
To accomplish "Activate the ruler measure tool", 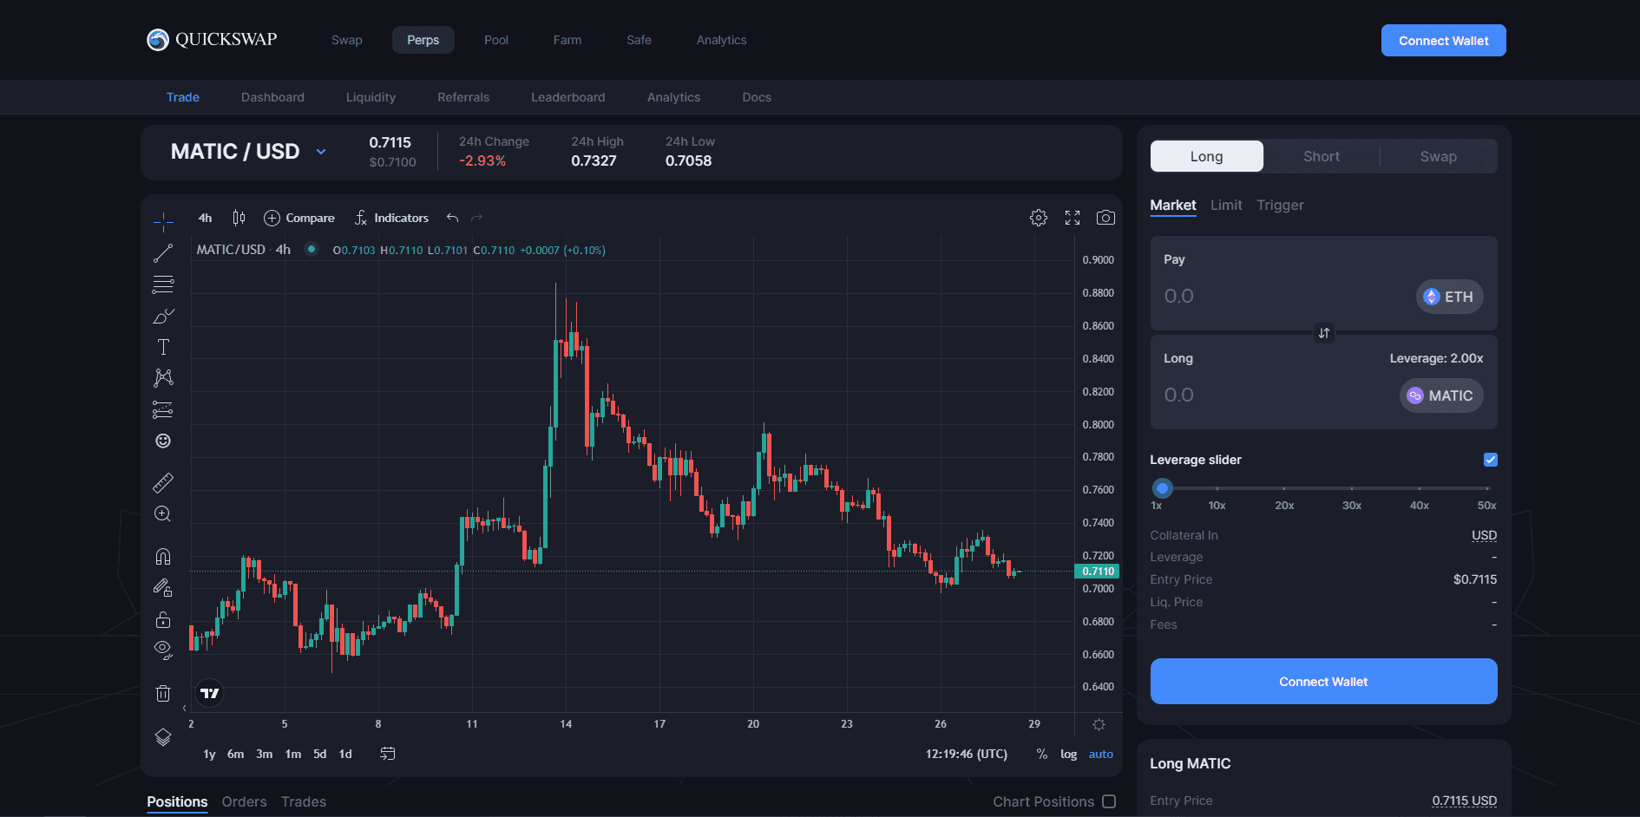I will coord(163,482).
